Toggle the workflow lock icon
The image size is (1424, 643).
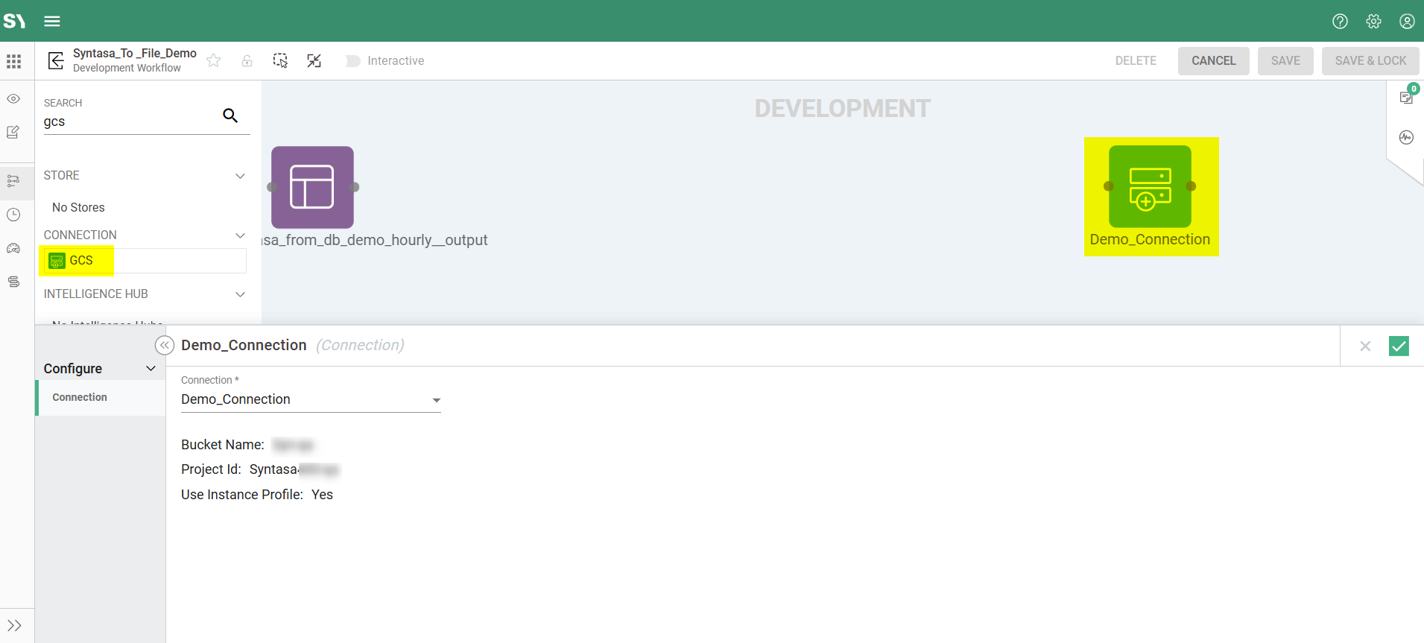click(247, 60)
